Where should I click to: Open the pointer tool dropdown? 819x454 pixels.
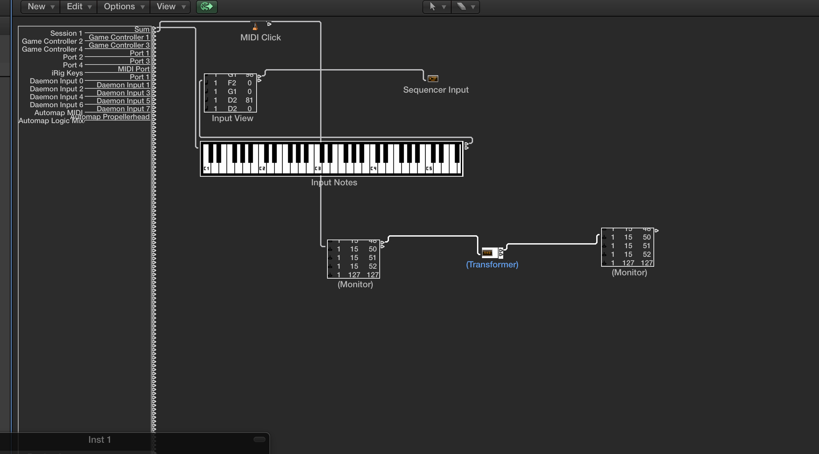tap(437, 7)
